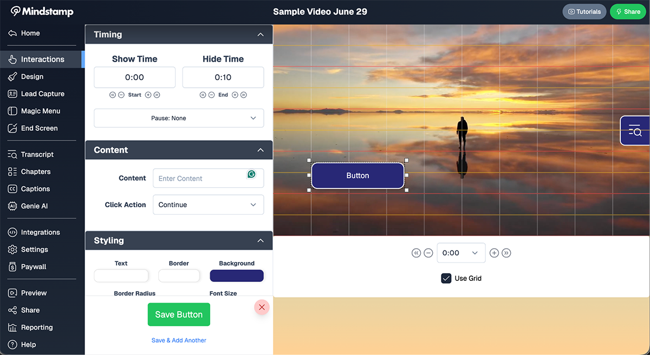Viewport: 650px width, 355px height.
Task: Click the Paywall icon
Action: pos(12,267)
